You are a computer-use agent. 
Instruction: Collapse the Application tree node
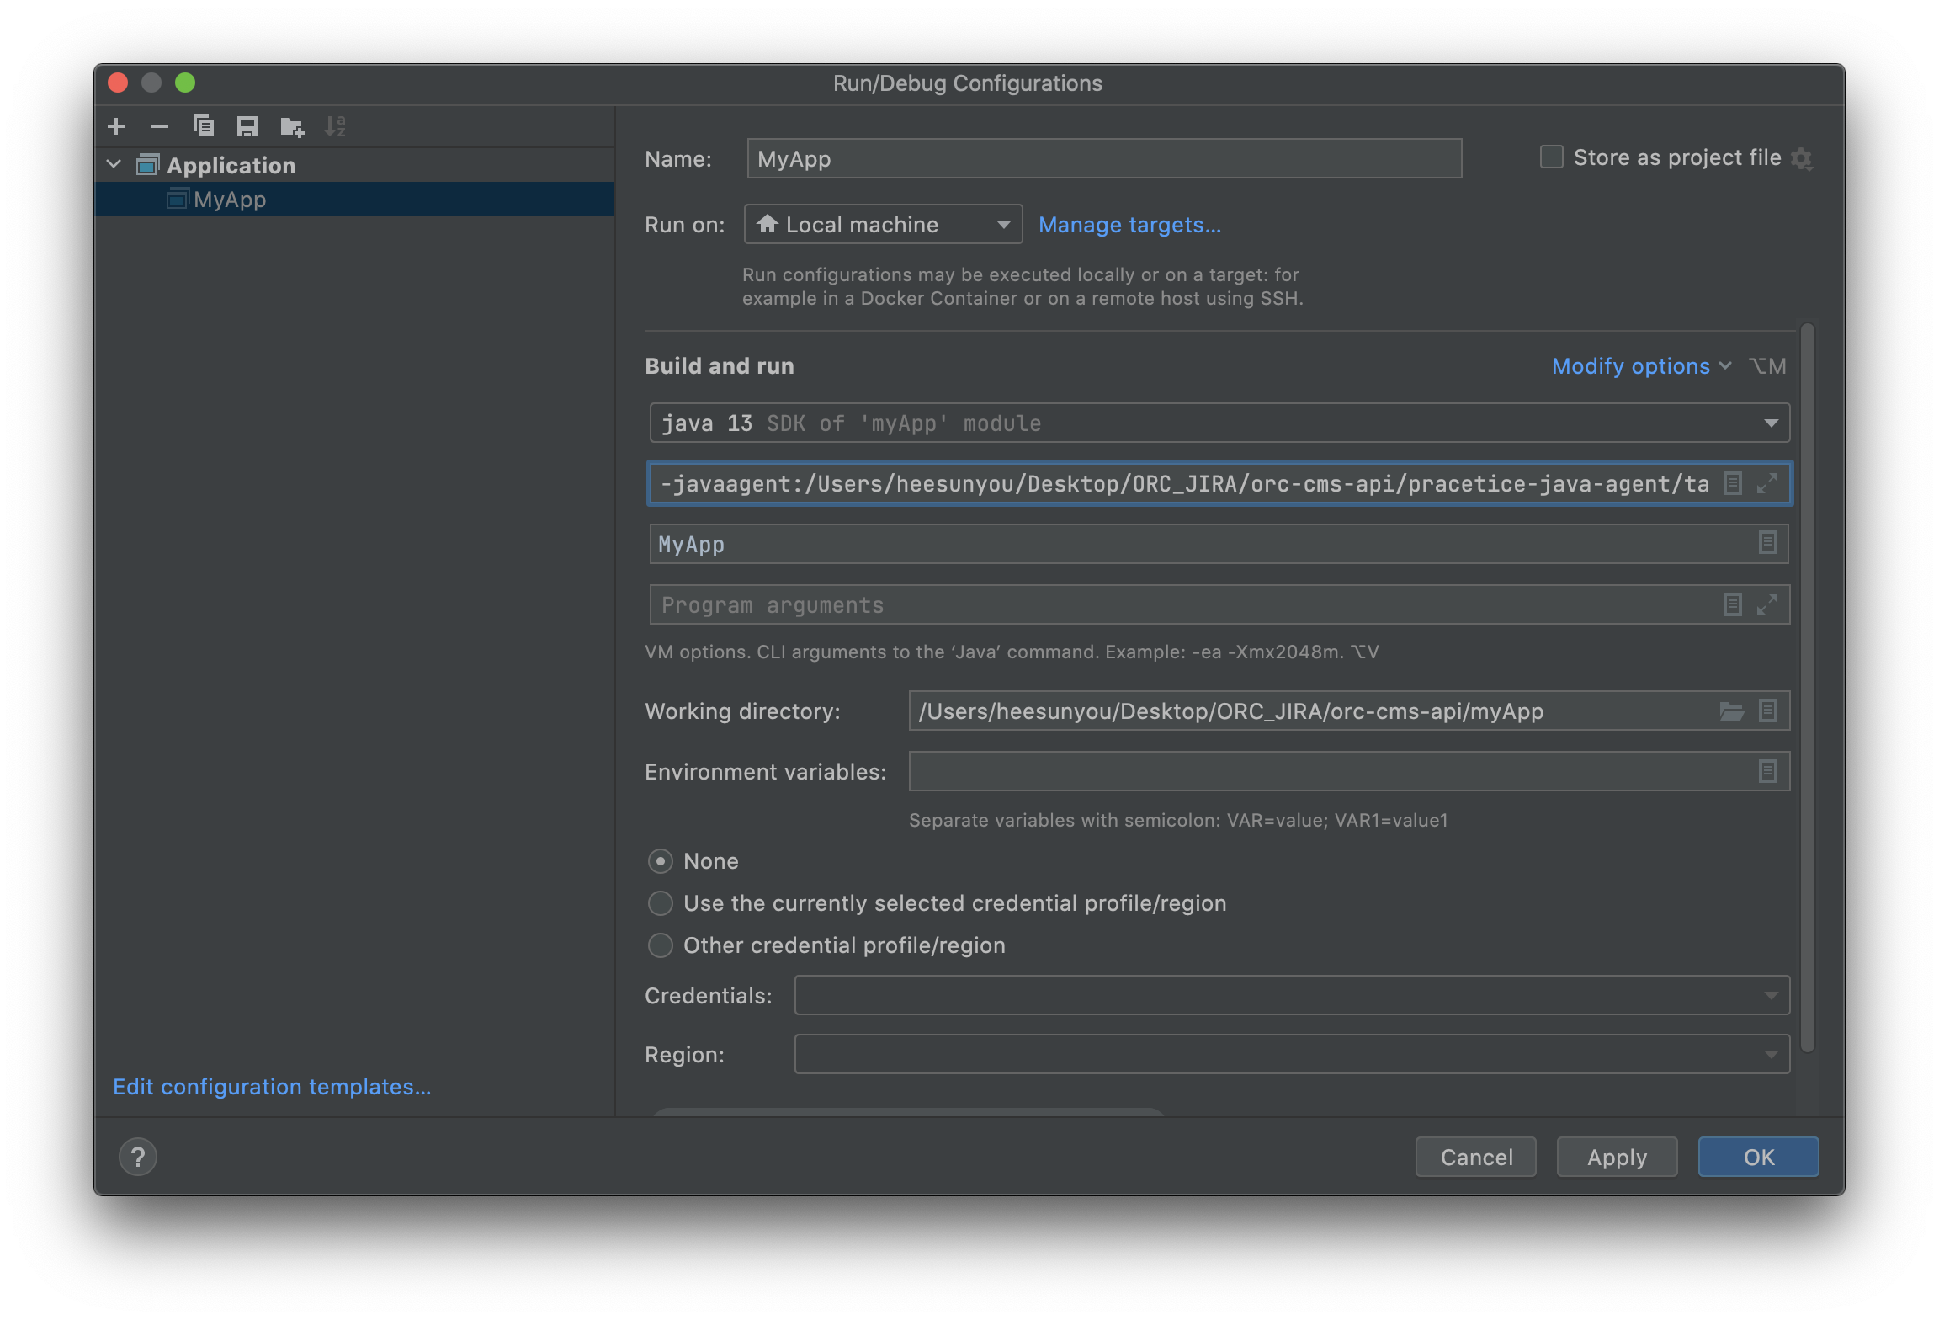pyautogui.click(x=114, y=164)
